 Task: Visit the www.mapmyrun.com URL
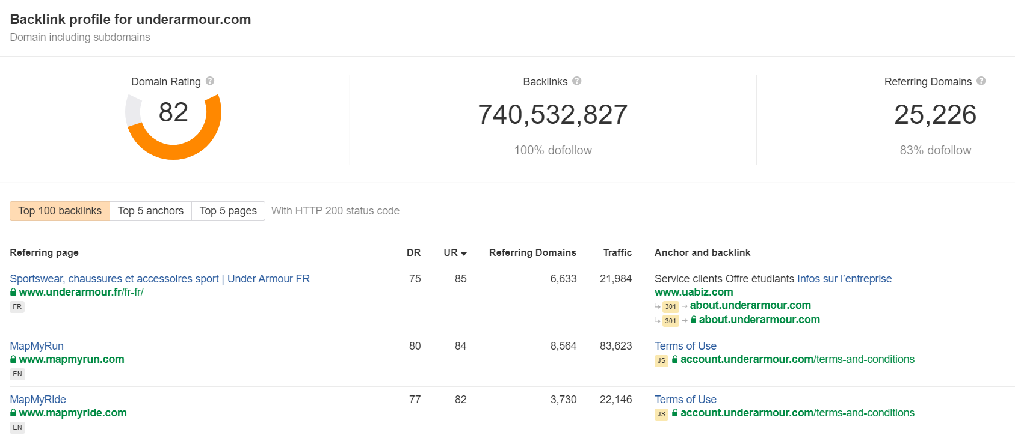72,359
